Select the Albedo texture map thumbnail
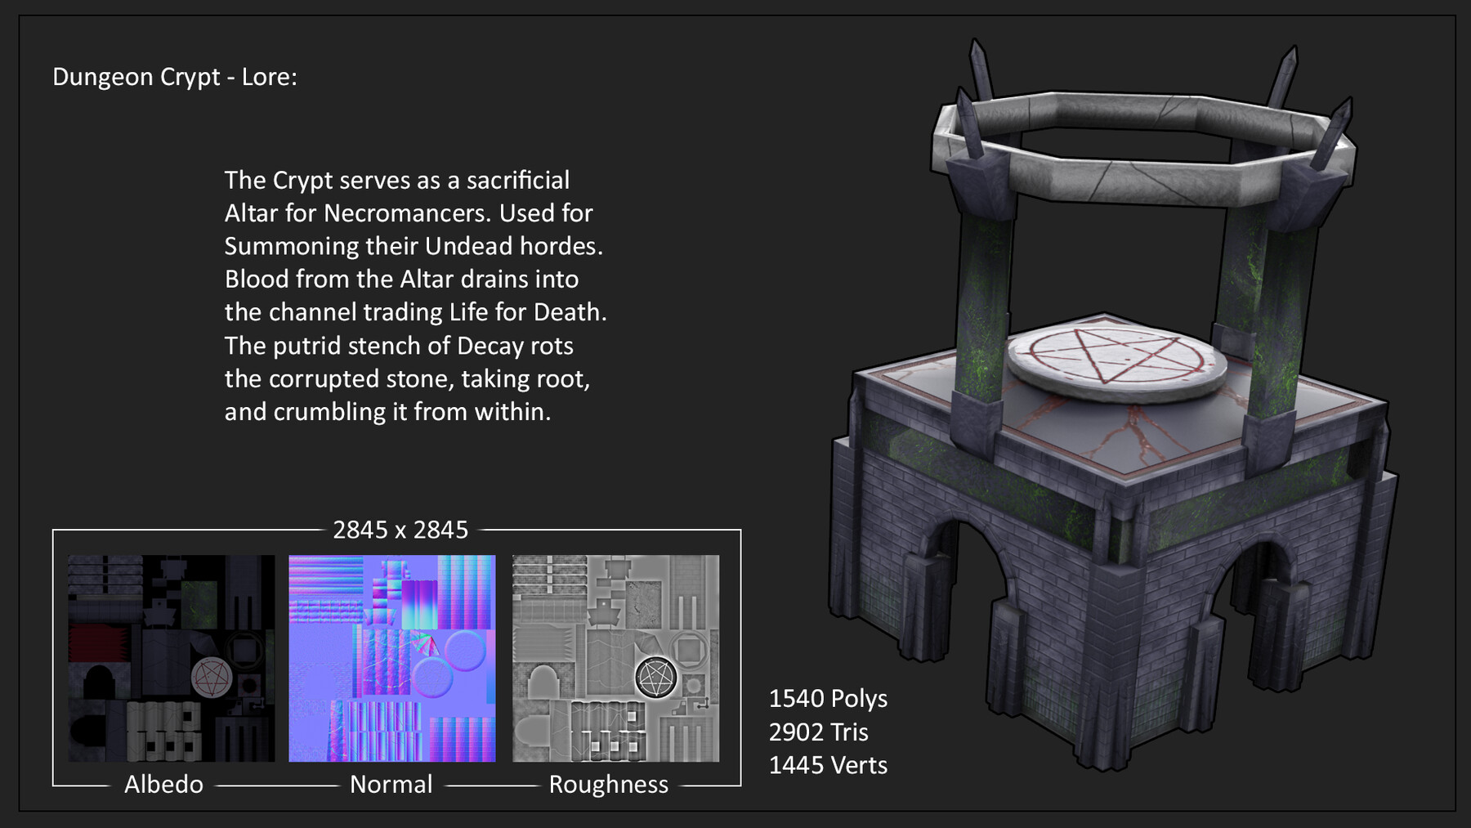 click(172, 654)
